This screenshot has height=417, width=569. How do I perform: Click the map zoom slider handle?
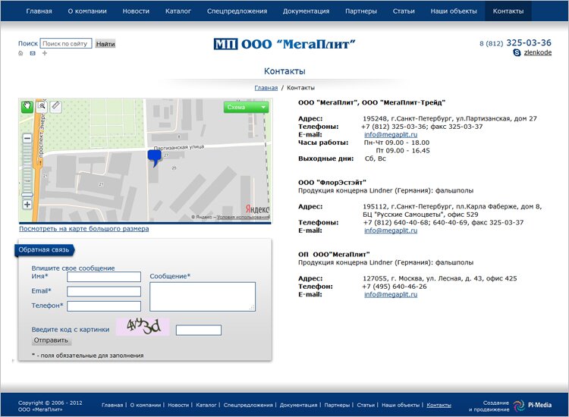27,195
